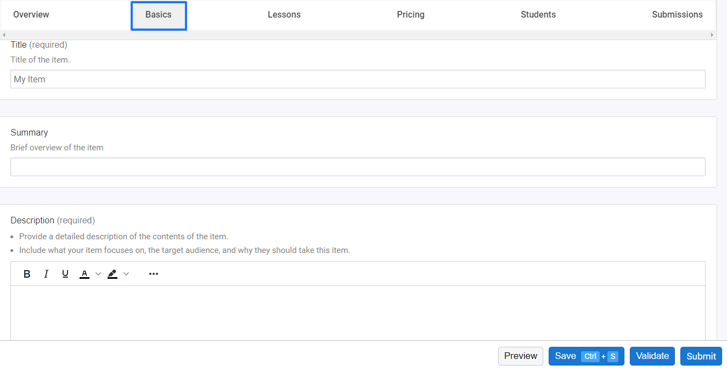Viewport: 727px width, 371px height.
Task: Validate the item
Action: tap(652, 356)
